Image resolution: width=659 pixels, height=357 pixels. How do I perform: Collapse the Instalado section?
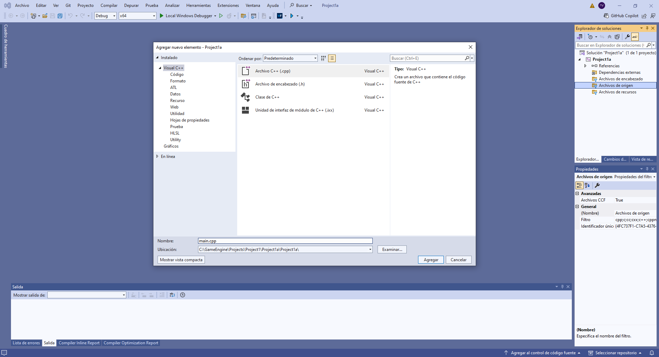click(157, 58)
